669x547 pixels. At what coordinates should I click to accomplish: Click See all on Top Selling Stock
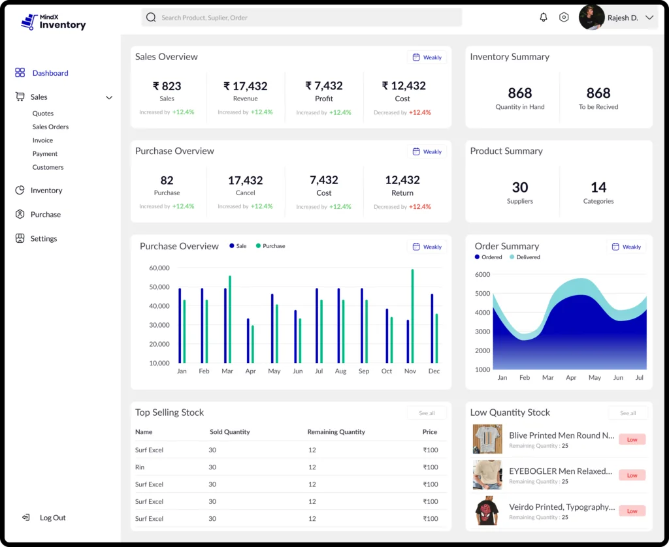pyautogui.click(x=427, y=413)
